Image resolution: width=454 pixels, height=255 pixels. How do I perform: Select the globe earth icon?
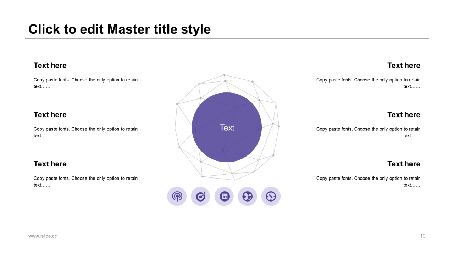248,196
